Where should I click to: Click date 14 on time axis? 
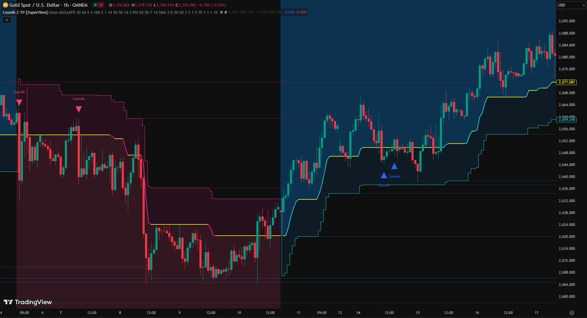[358, 313]
